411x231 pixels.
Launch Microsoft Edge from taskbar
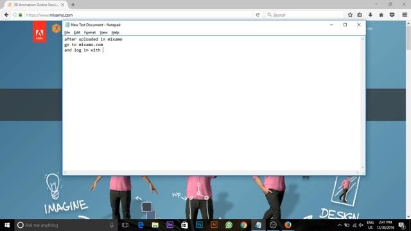point(141,225)
